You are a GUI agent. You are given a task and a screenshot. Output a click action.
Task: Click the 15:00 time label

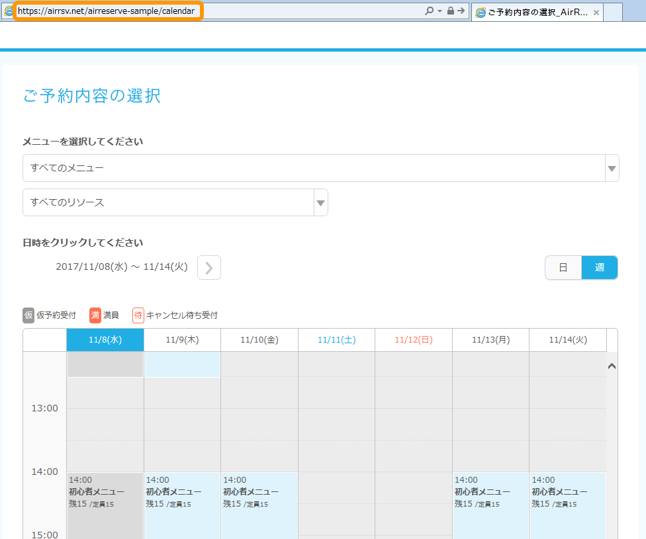(45, 535)
